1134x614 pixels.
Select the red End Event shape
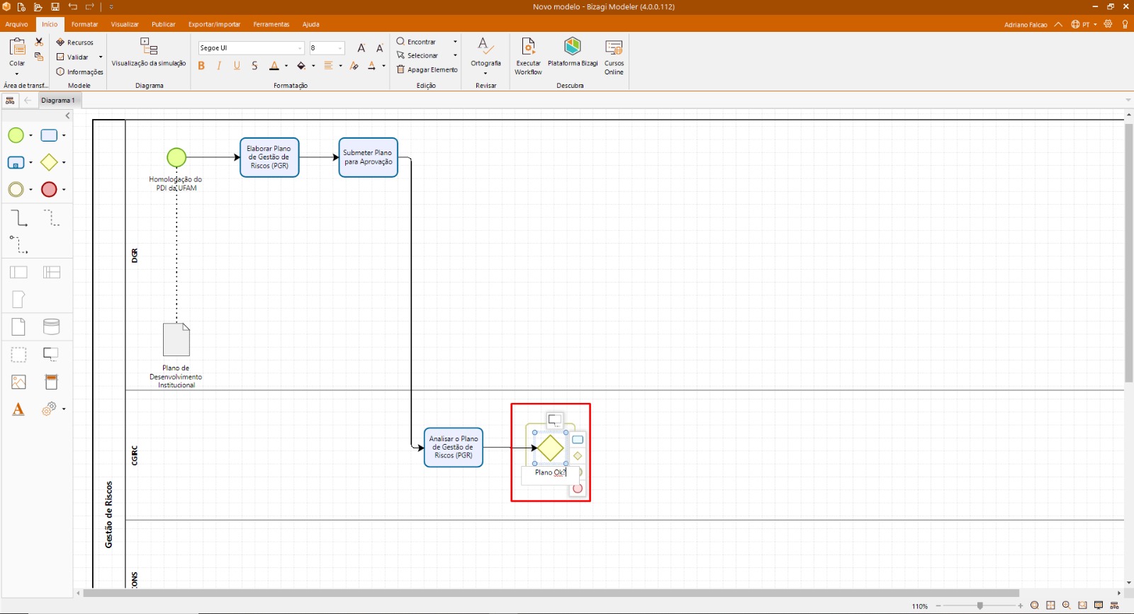click(49, 189)
